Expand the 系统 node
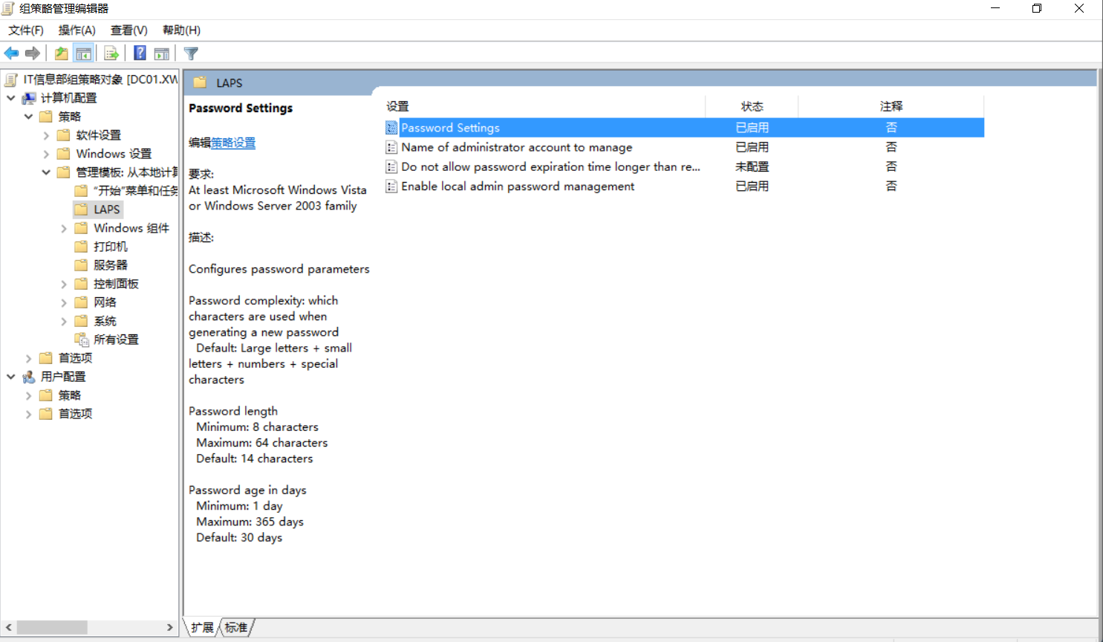The width and height of the screenshot is (1103, 642). [x=64, y=321]
